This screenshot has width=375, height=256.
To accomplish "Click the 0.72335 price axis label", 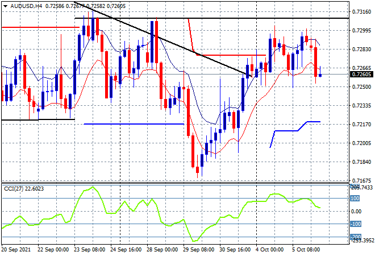I will [x=362, y=106].
